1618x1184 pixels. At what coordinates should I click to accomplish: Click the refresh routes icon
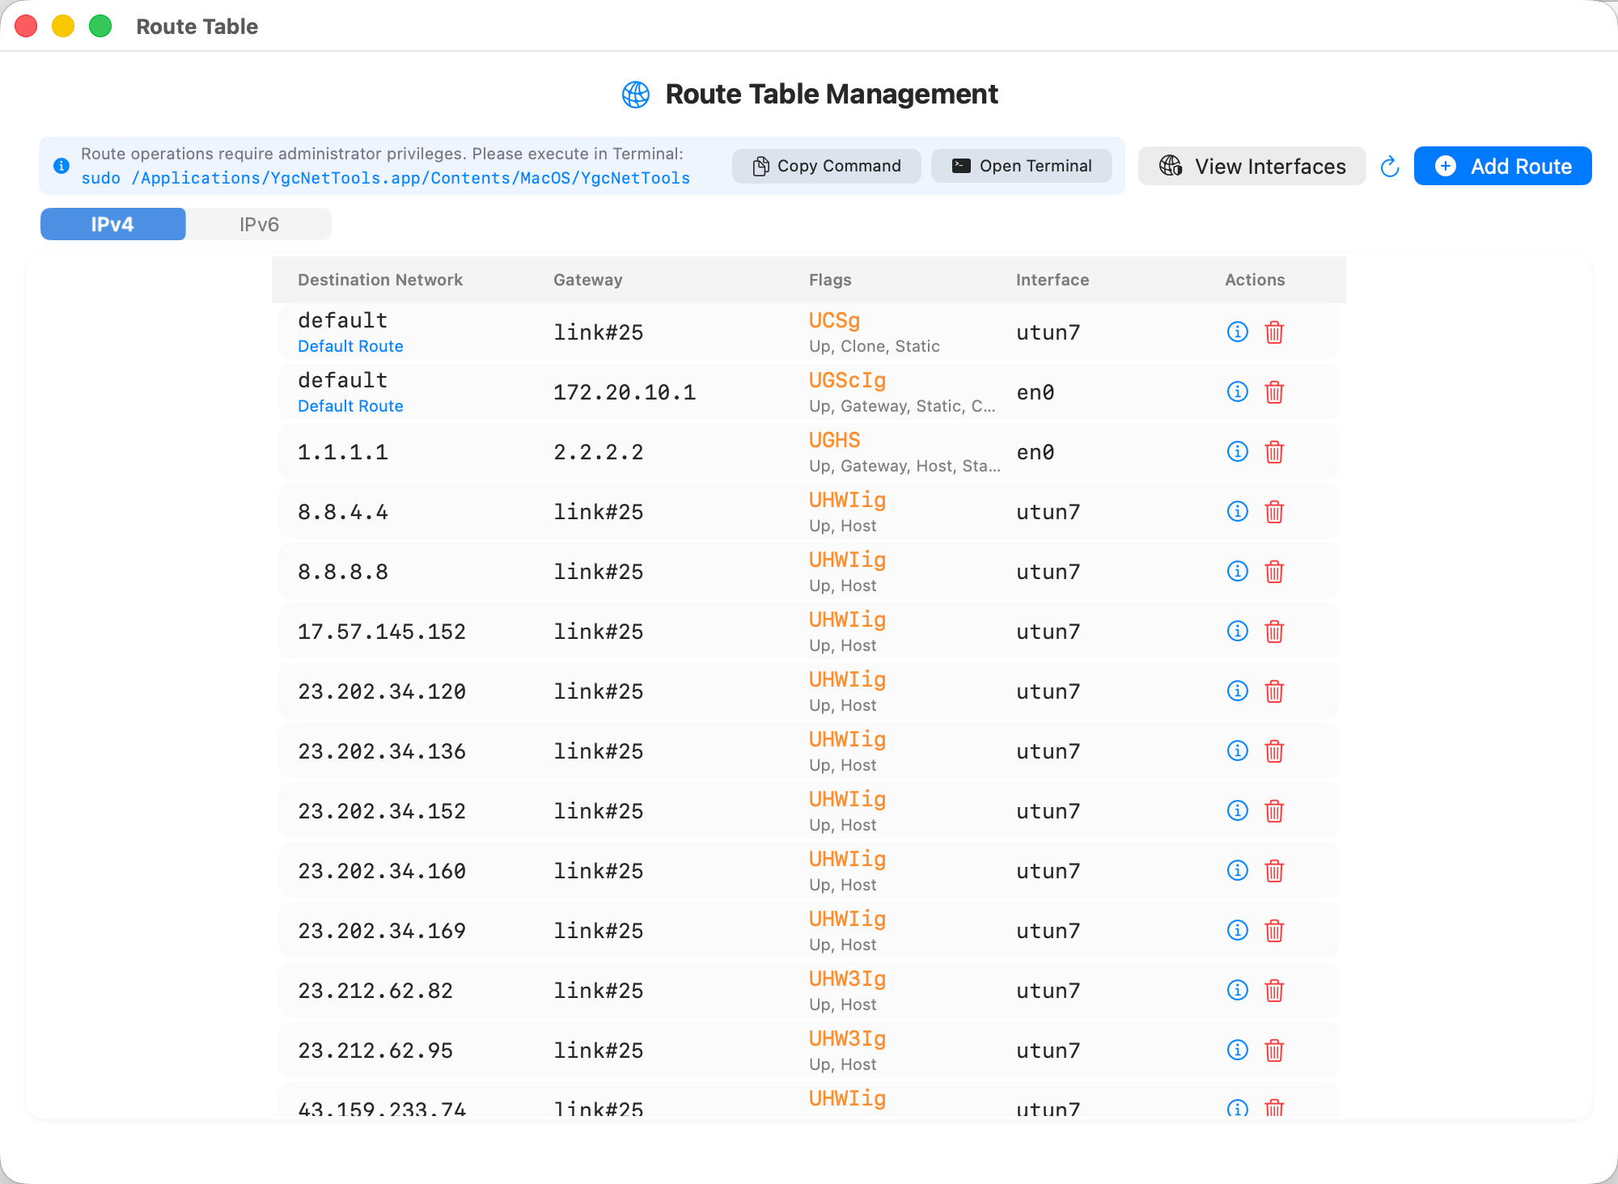(x=1390, y=167)
